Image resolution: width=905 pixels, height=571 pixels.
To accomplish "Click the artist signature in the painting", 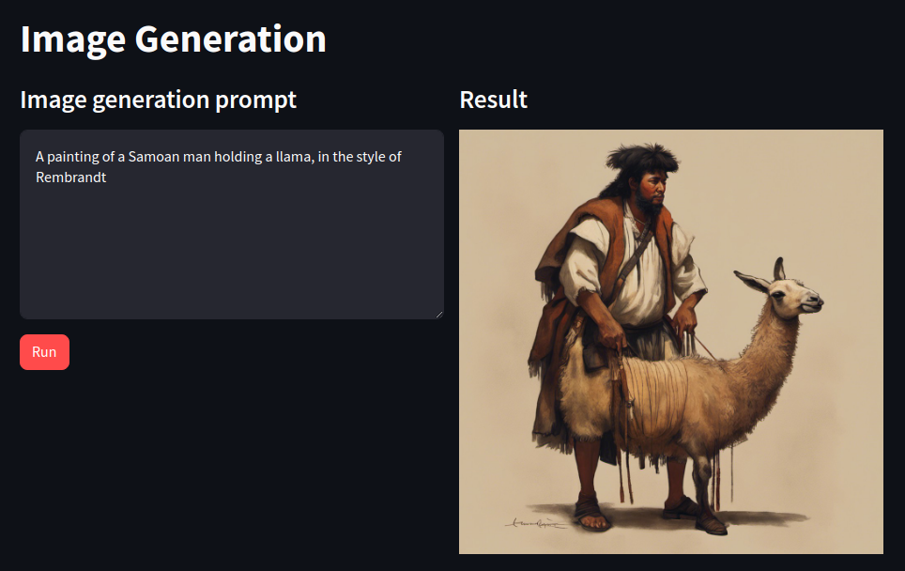I will [x=535, y=521].
